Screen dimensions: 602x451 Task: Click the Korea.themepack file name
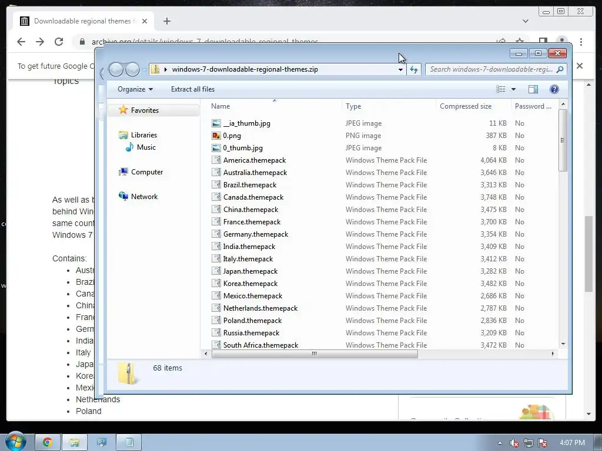[250, 284]
